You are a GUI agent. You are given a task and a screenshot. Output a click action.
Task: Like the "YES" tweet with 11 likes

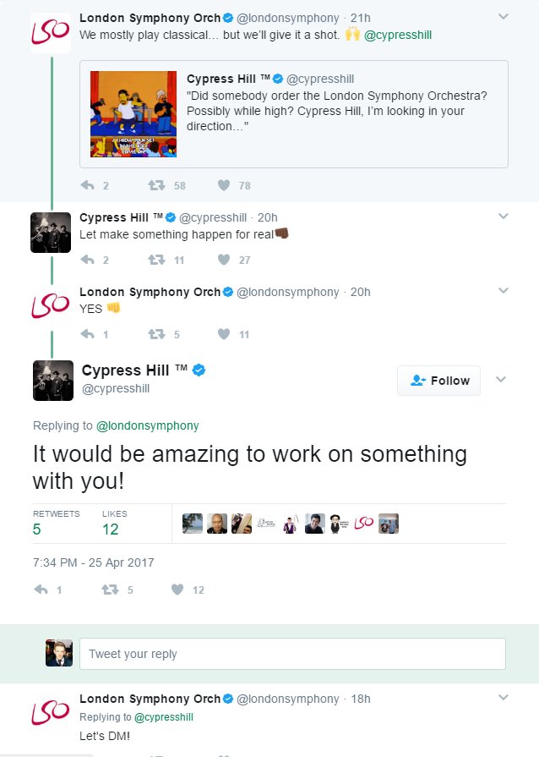[224, 334]
